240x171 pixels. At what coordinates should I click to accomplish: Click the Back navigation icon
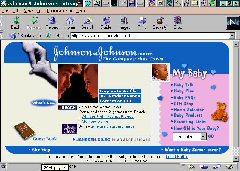pos(15,23)
